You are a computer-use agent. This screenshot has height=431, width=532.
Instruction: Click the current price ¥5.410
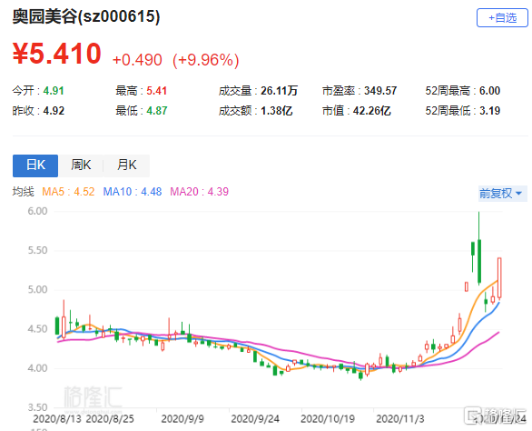56,54
